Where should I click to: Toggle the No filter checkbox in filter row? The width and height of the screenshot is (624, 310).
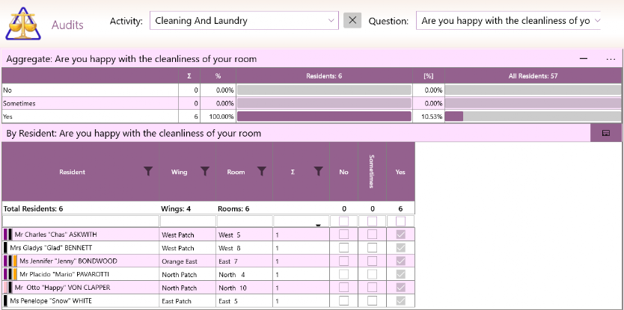pos(344,221)
